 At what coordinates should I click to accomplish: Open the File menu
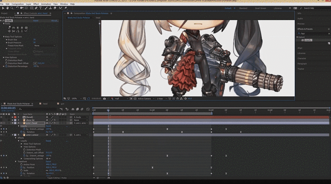pyautogui.click(x=2, y=4)
